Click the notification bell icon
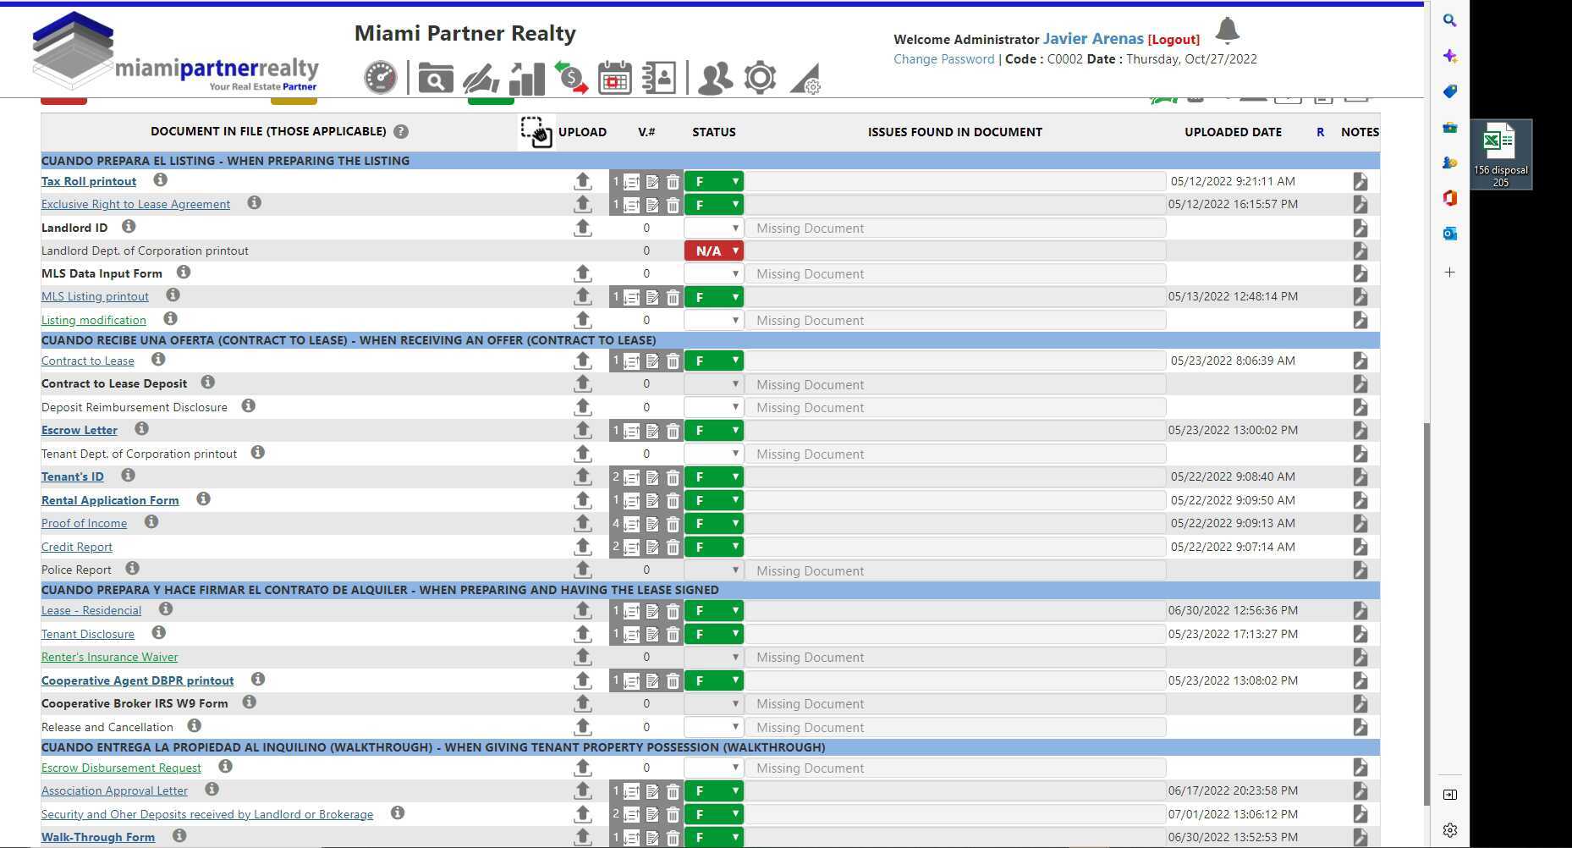The height and width of the screenshot is (848, 1572). [x=1227, y=30]
